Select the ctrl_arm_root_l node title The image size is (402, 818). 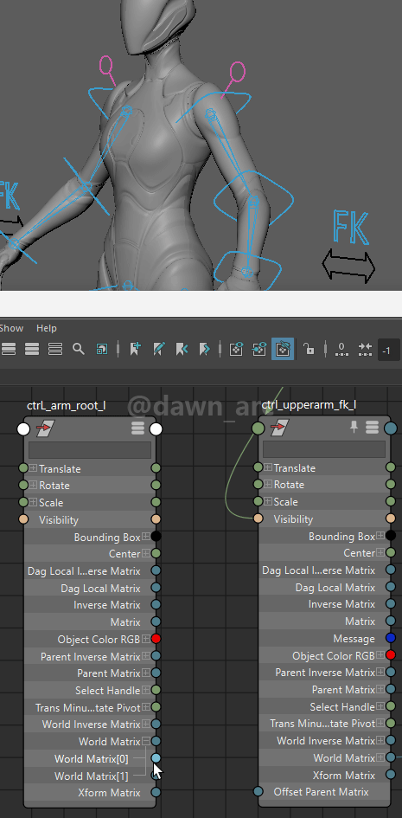(x=66, y=405)
